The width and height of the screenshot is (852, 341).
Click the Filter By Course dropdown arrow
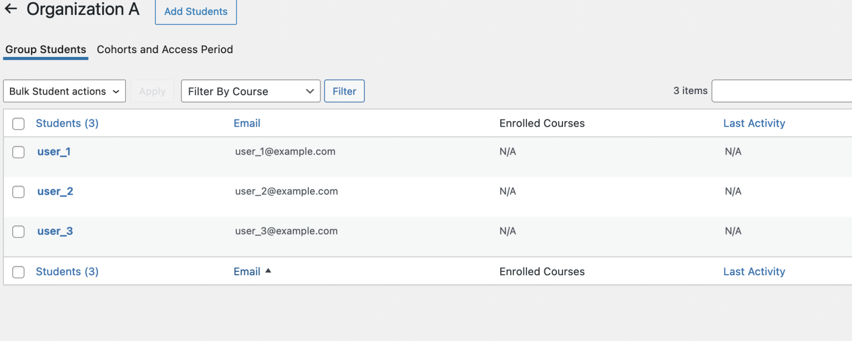311,91
